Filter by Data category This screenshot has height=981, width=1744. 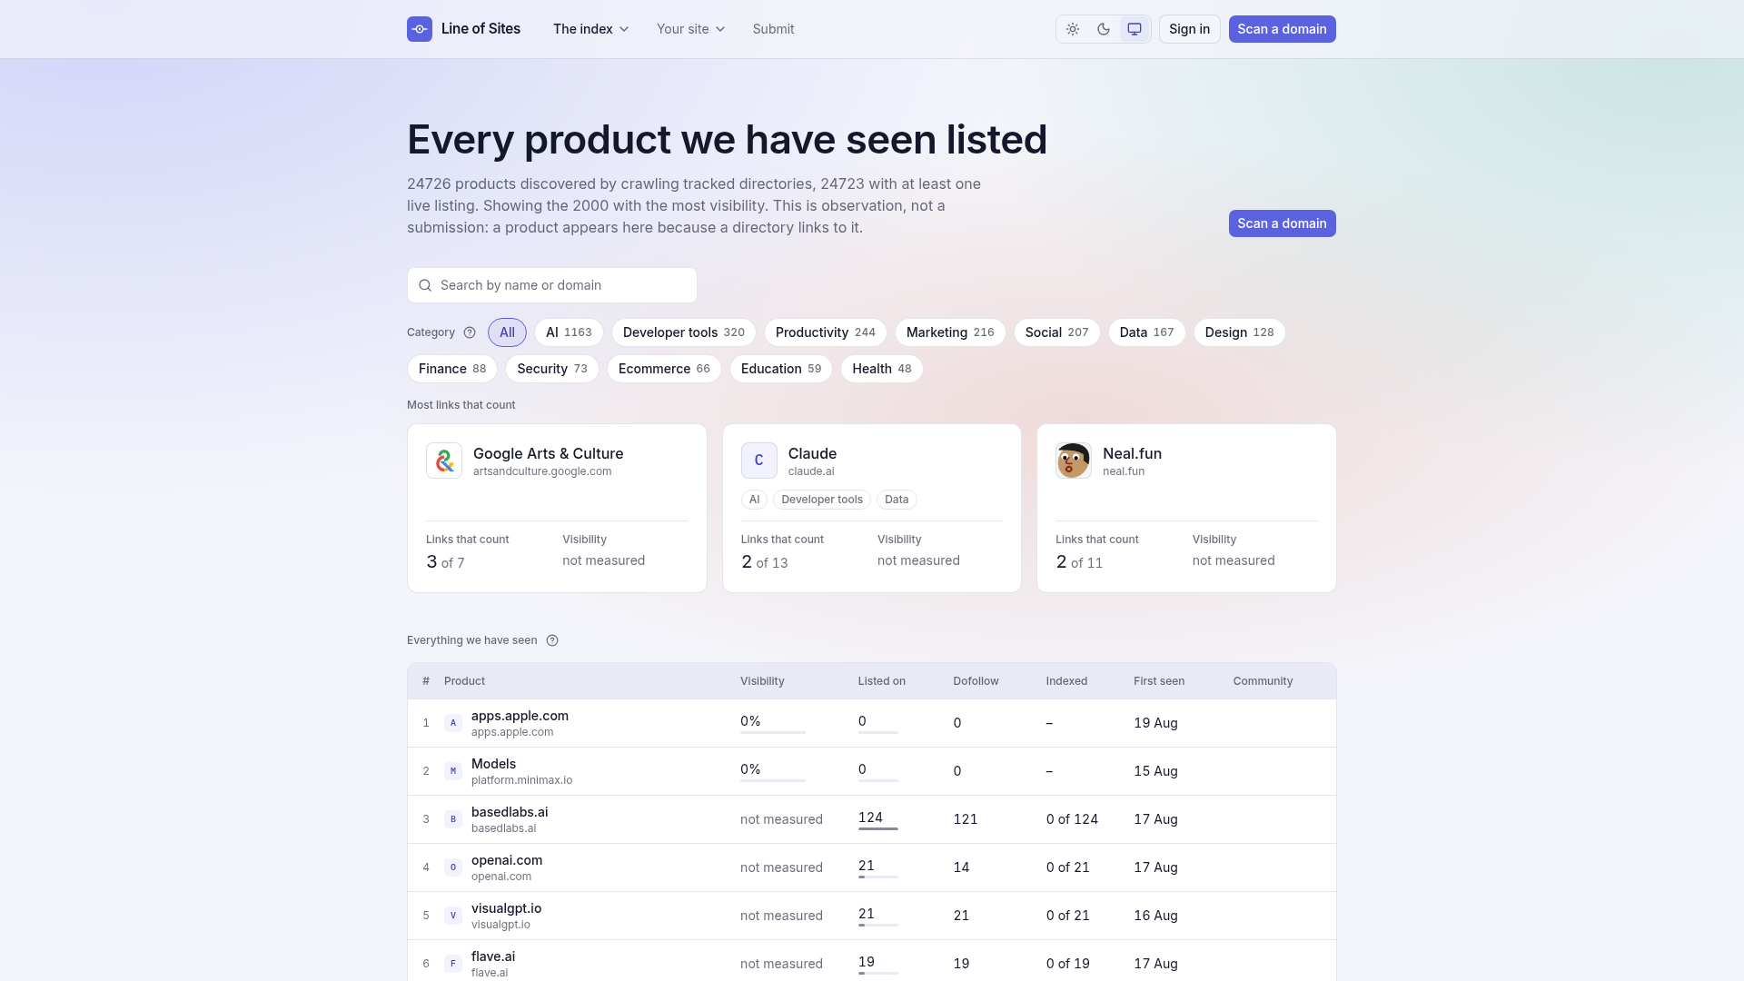(1147, 332)
